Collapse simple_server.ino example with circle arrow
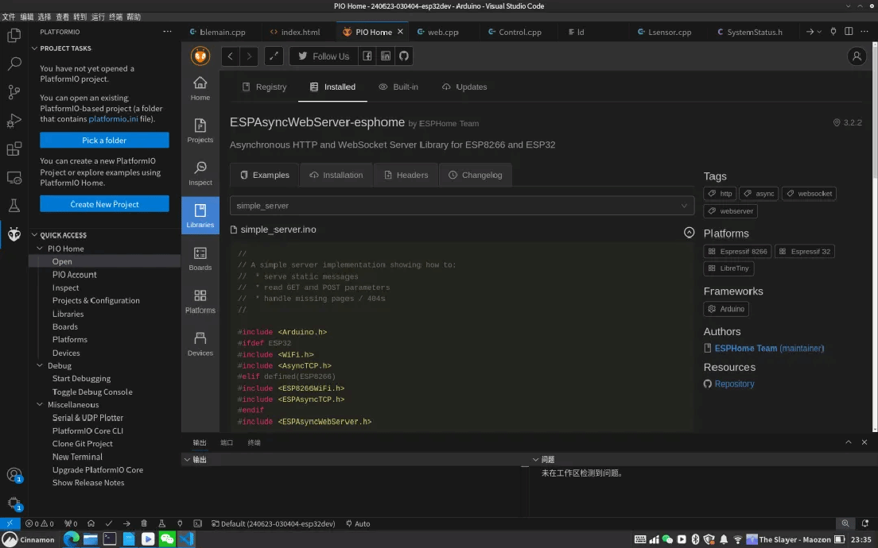The width and height of the screenshot is (878, 548). point(689,232)
